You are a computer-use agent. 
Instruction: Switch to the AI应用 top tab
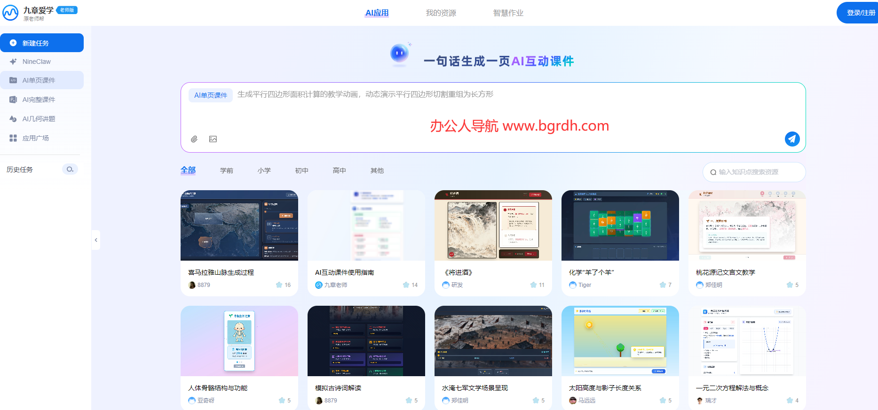pyautogui.click(x=377, y=13)
